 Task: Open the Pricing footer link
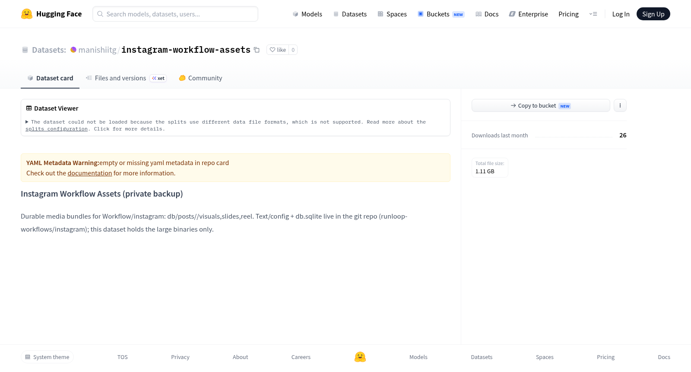[x=605, y=357]
